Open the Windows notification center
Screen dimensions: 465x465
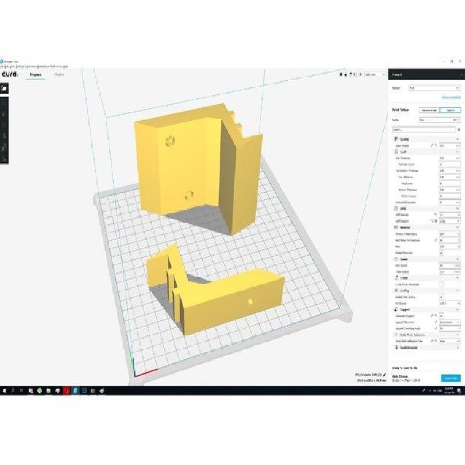click(459, 391)
